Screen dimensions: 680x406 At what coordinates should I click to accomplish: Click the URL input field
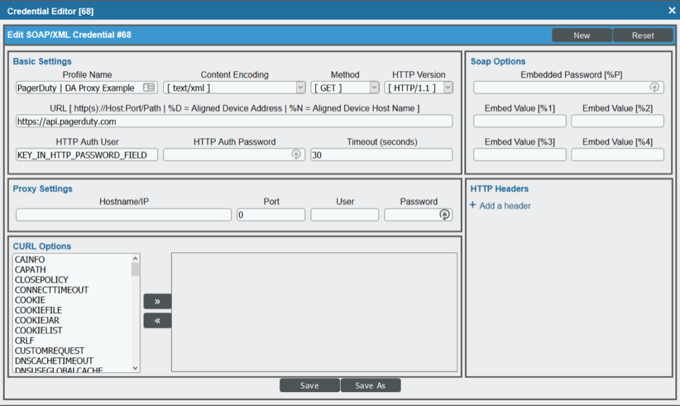[234, 121]
